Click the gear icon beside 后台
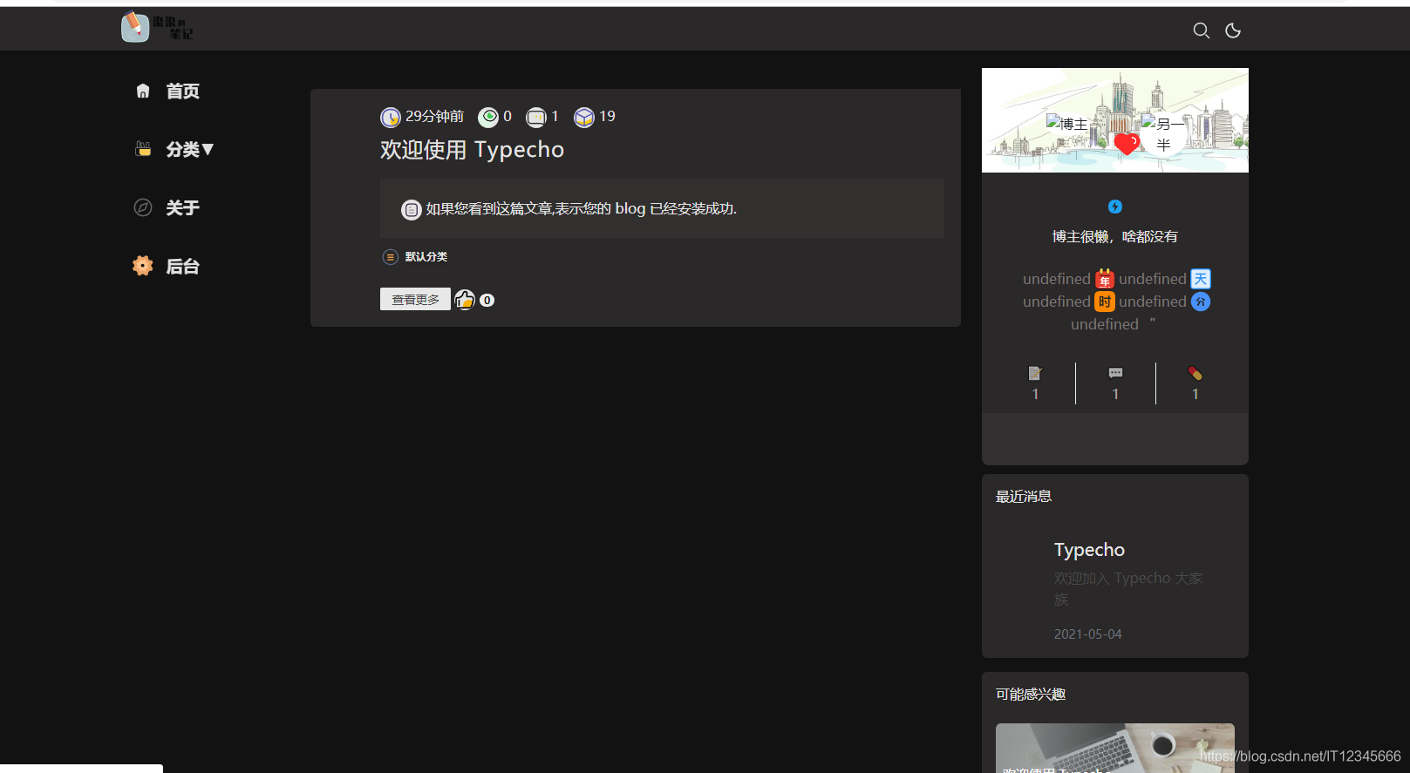1410x773 pixels. pyautogui.click(x=143, y=266)
